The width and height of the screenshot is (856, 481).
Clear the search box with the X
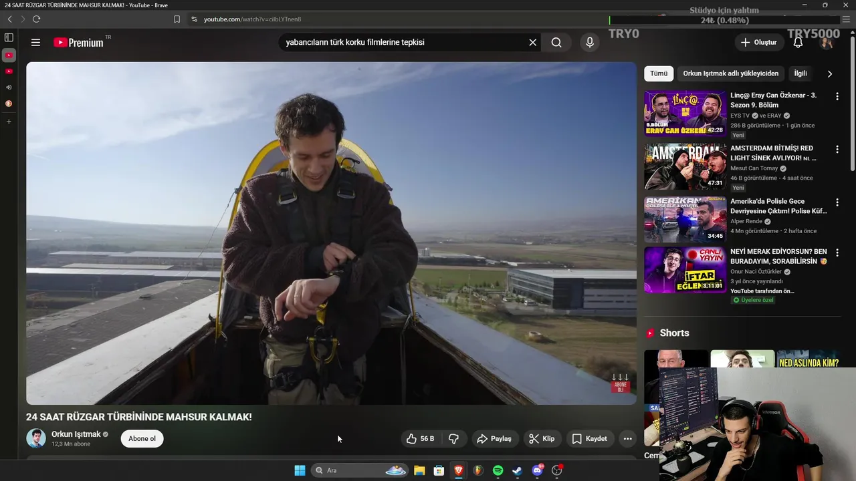coord(533,42)
